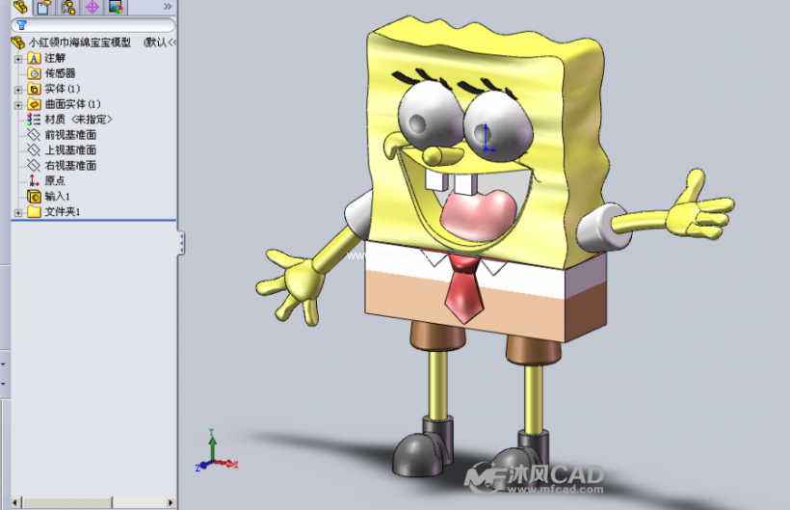Click the 传感器 sensors folder icon
Viewport: 790px width, 510px height.
pos(34,73)
